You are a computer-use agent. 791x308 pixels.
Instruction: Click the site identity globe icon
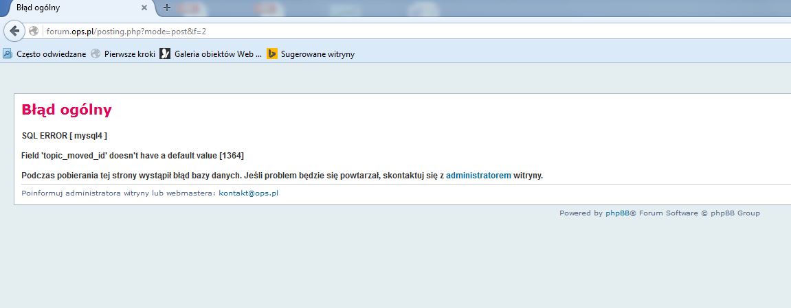34,31
